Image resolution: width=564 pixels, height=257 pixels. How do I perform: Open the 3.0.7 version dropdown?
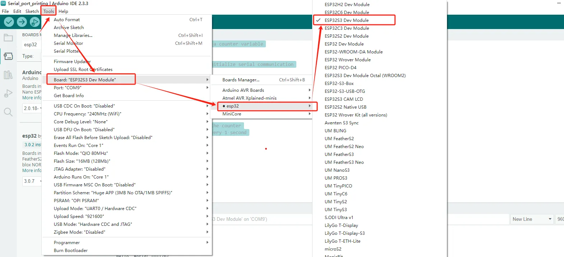tap(32, 181)
